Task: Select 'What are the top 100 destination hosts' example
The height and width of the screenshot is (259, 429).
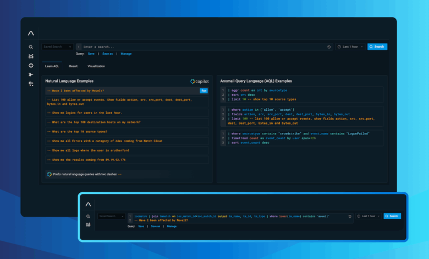Action: (x=127, y=122)
